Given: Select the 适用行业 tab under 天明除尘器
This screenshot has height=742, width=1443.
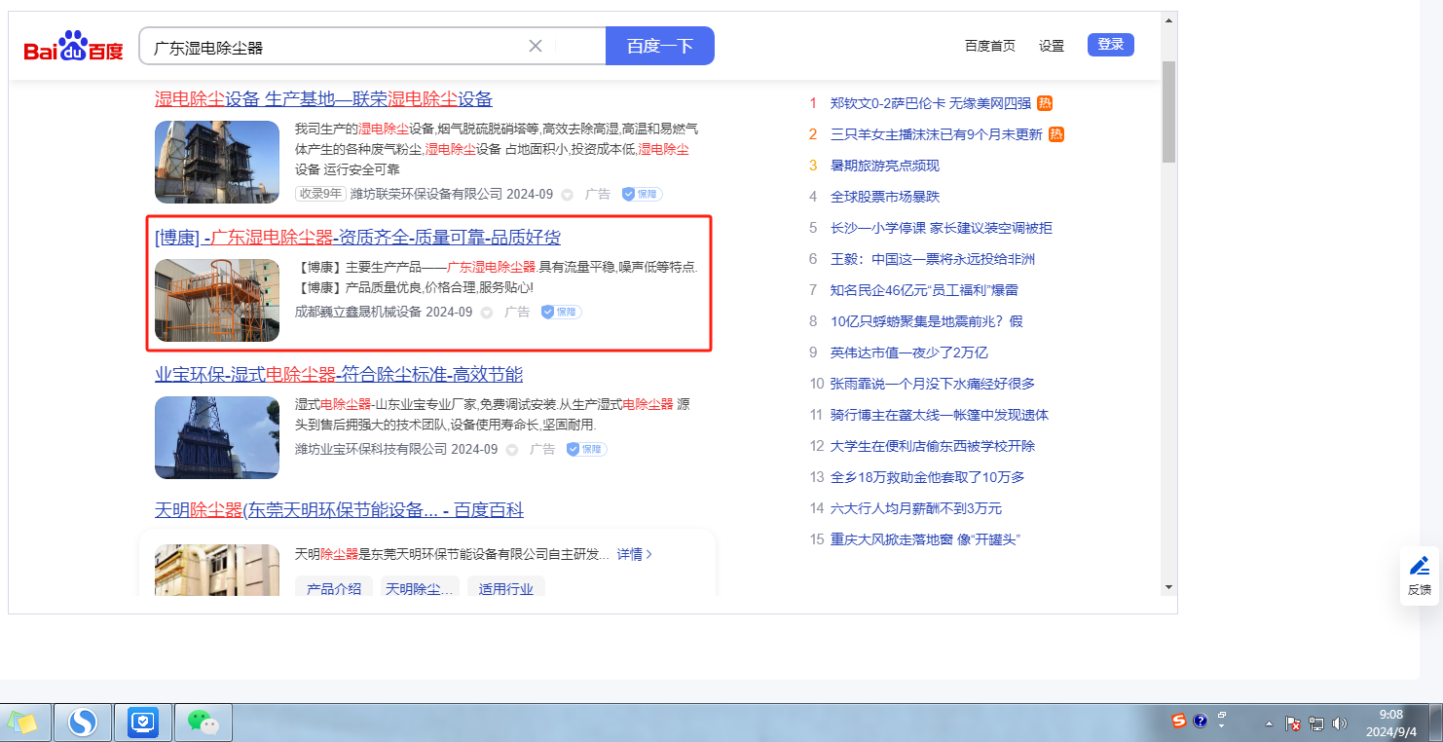Looking at the screenshot, I should 506,588.
